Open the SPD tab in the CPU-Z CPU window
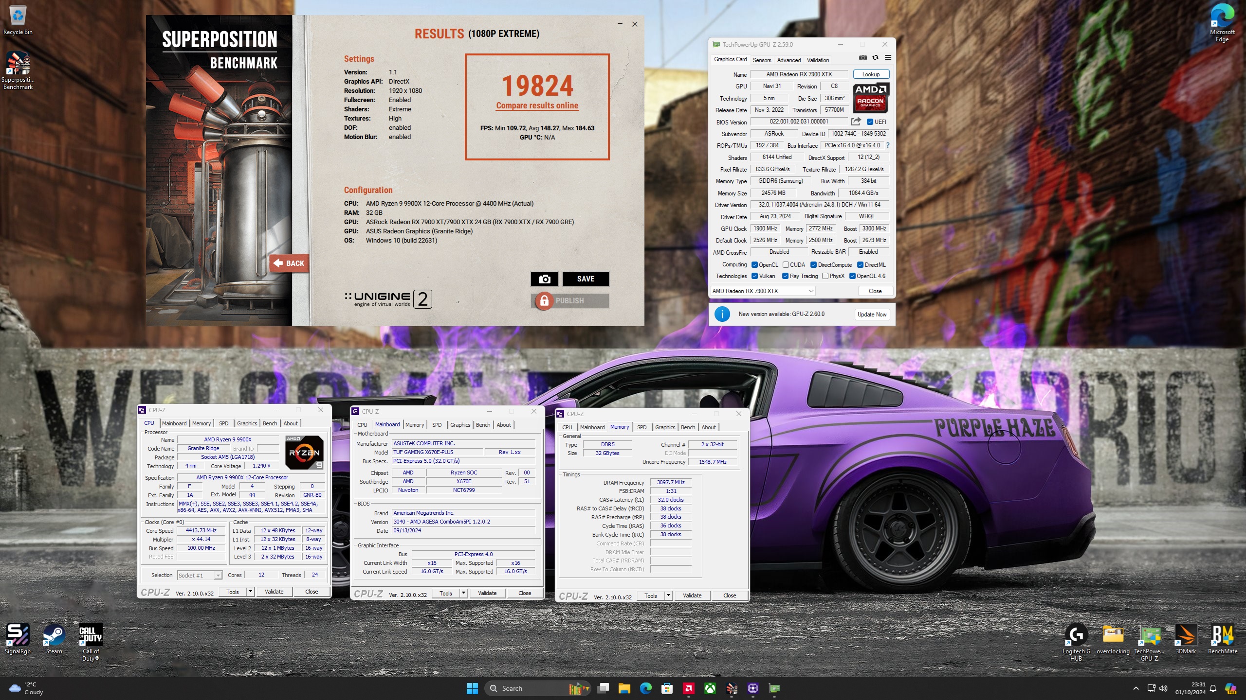 pyautogui.click(x=223, y=423)
